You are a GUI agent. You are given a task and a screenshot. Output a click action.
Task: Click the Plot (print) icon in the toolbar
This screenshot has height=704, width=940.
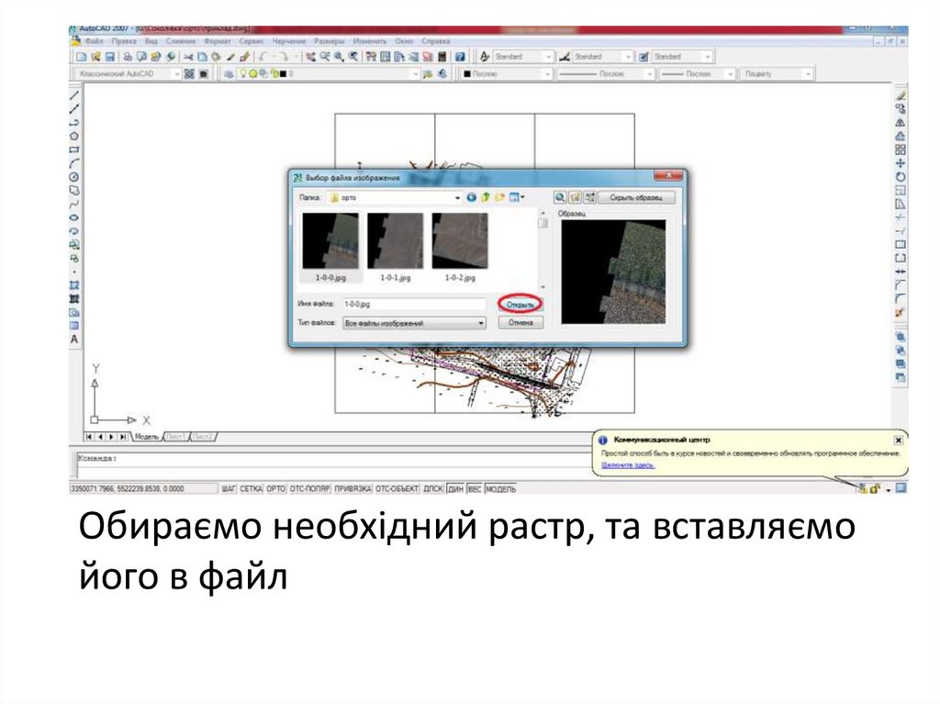coord(127,56)
